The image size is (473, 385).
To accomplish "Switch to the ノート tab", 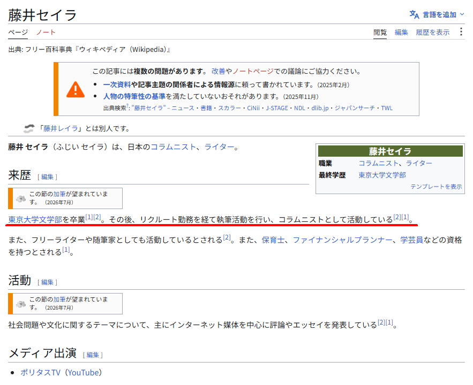I will point(46,32).
